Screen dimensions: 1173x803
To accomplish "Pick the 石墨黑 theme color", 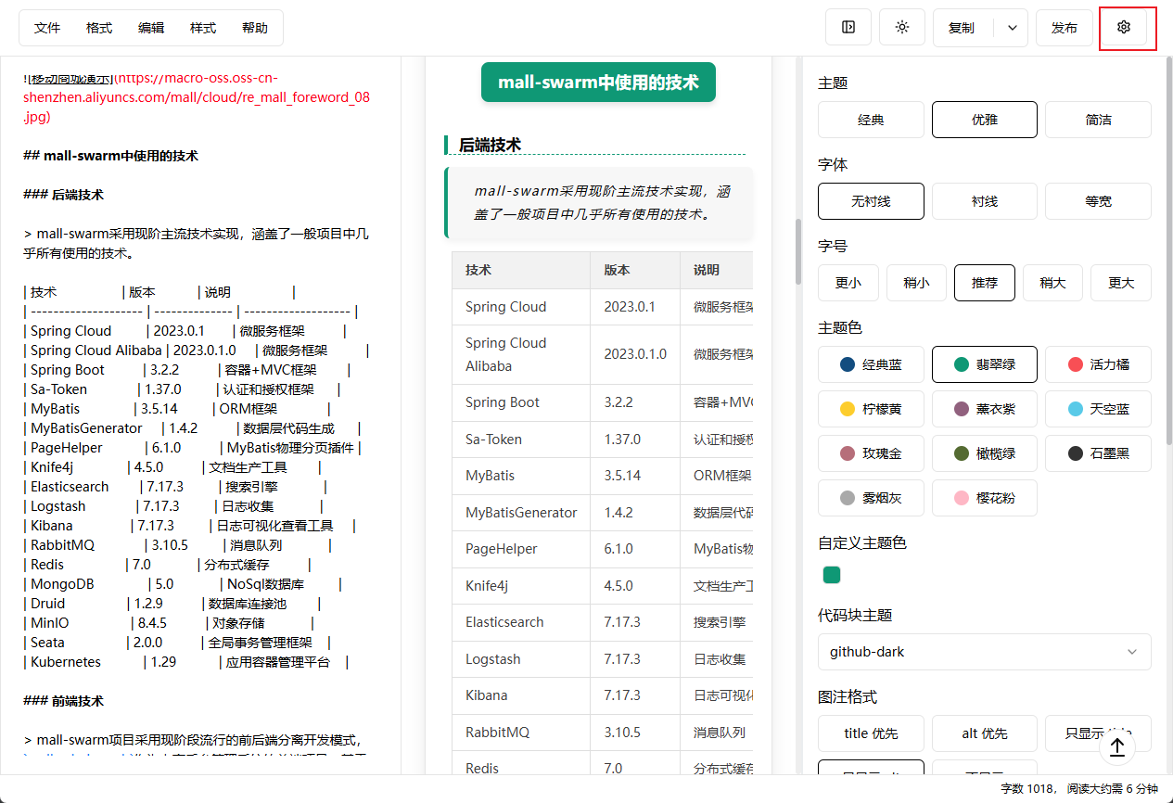I will (1099, 453).
